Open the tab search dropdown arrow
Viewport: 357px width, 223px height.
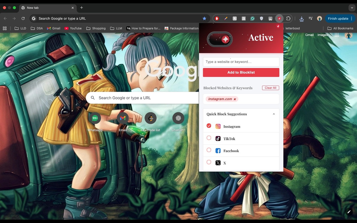coord(352,8)
